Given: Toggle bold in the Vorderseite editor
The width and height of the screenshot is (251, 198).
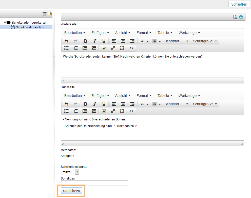Looking at the screenshot, I should pyautogui.click(x=86, y=41).
